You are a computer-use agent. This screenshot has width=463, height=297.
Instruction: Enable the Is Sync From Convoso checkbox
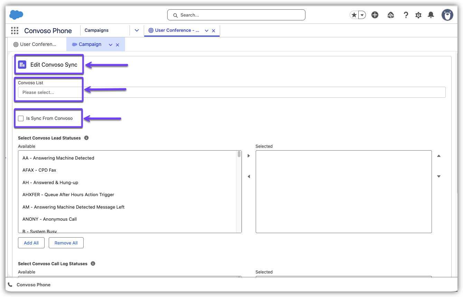point(21,118)
